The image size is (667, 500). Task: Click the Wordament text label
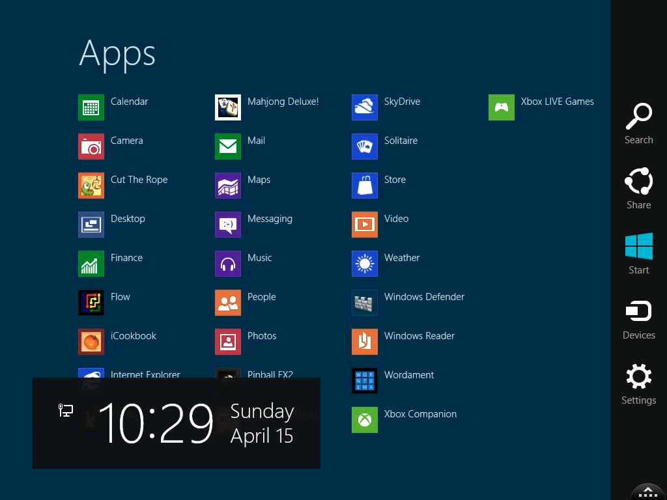[409, 375]
